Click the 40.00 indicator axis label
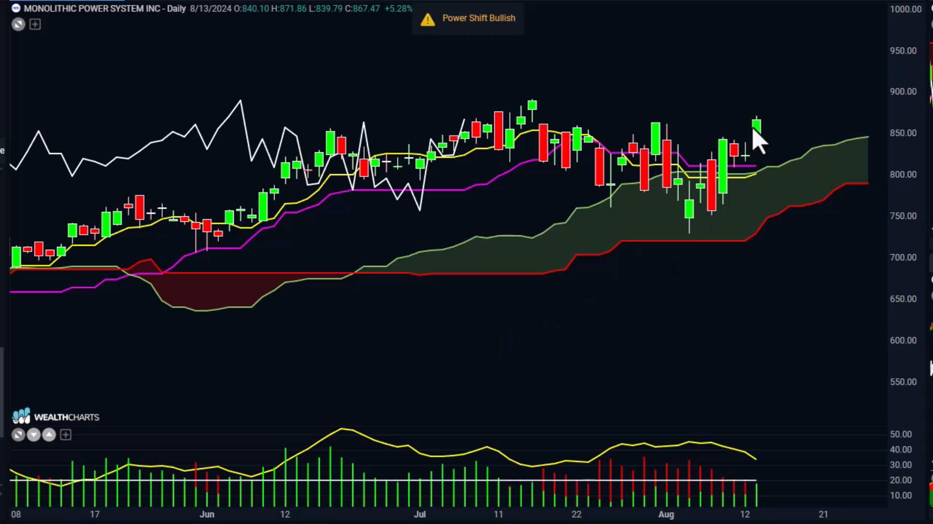The image size is (933, 524). (901, 450)
